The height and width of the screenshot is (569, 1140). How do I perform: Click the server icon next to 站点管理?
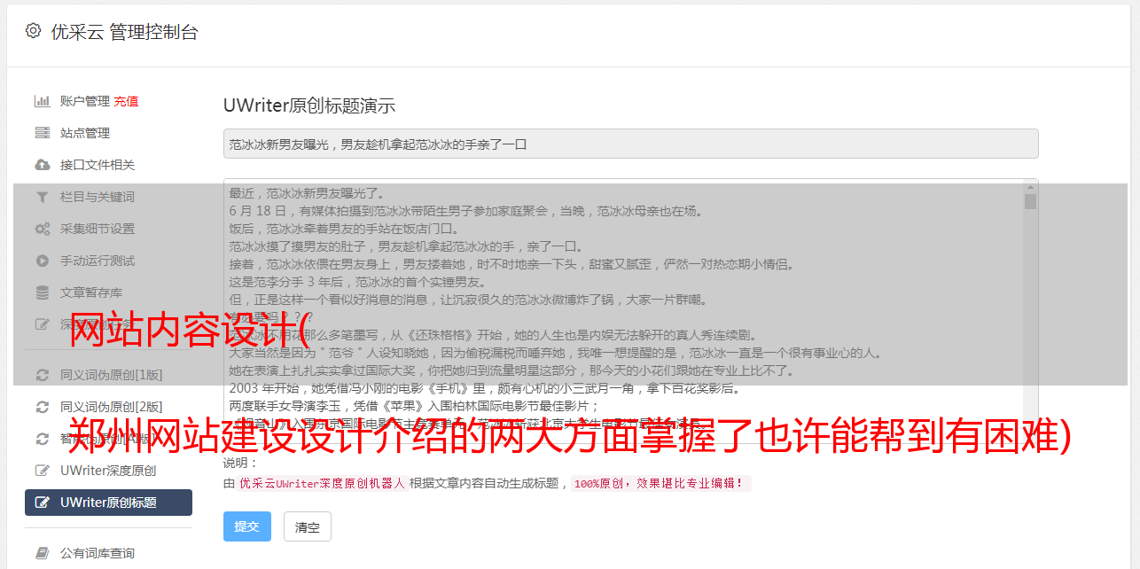[42, 133]
